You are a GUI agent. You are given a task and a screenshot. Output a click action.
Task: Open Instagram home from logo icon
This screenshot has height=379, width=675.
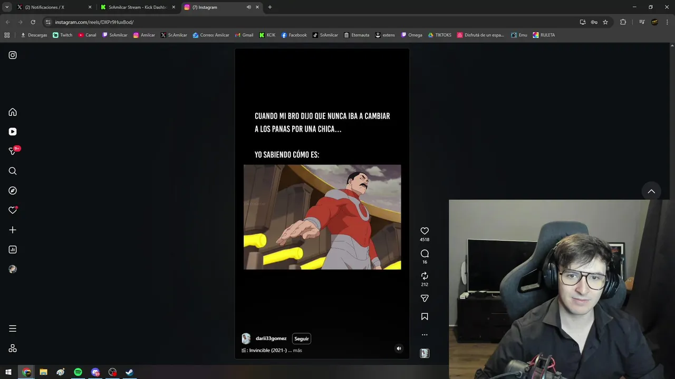pyautogui.click(x=13, y=55)
